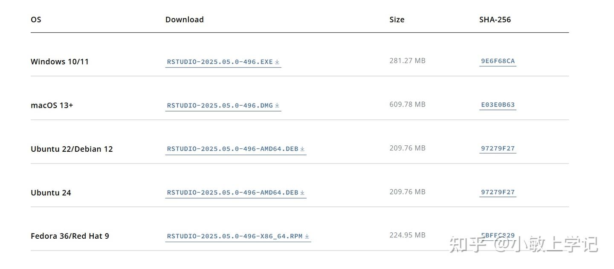Show SHA-256 hash 9E6F68CA
The image size is (614, 269).
click(498, 61)
